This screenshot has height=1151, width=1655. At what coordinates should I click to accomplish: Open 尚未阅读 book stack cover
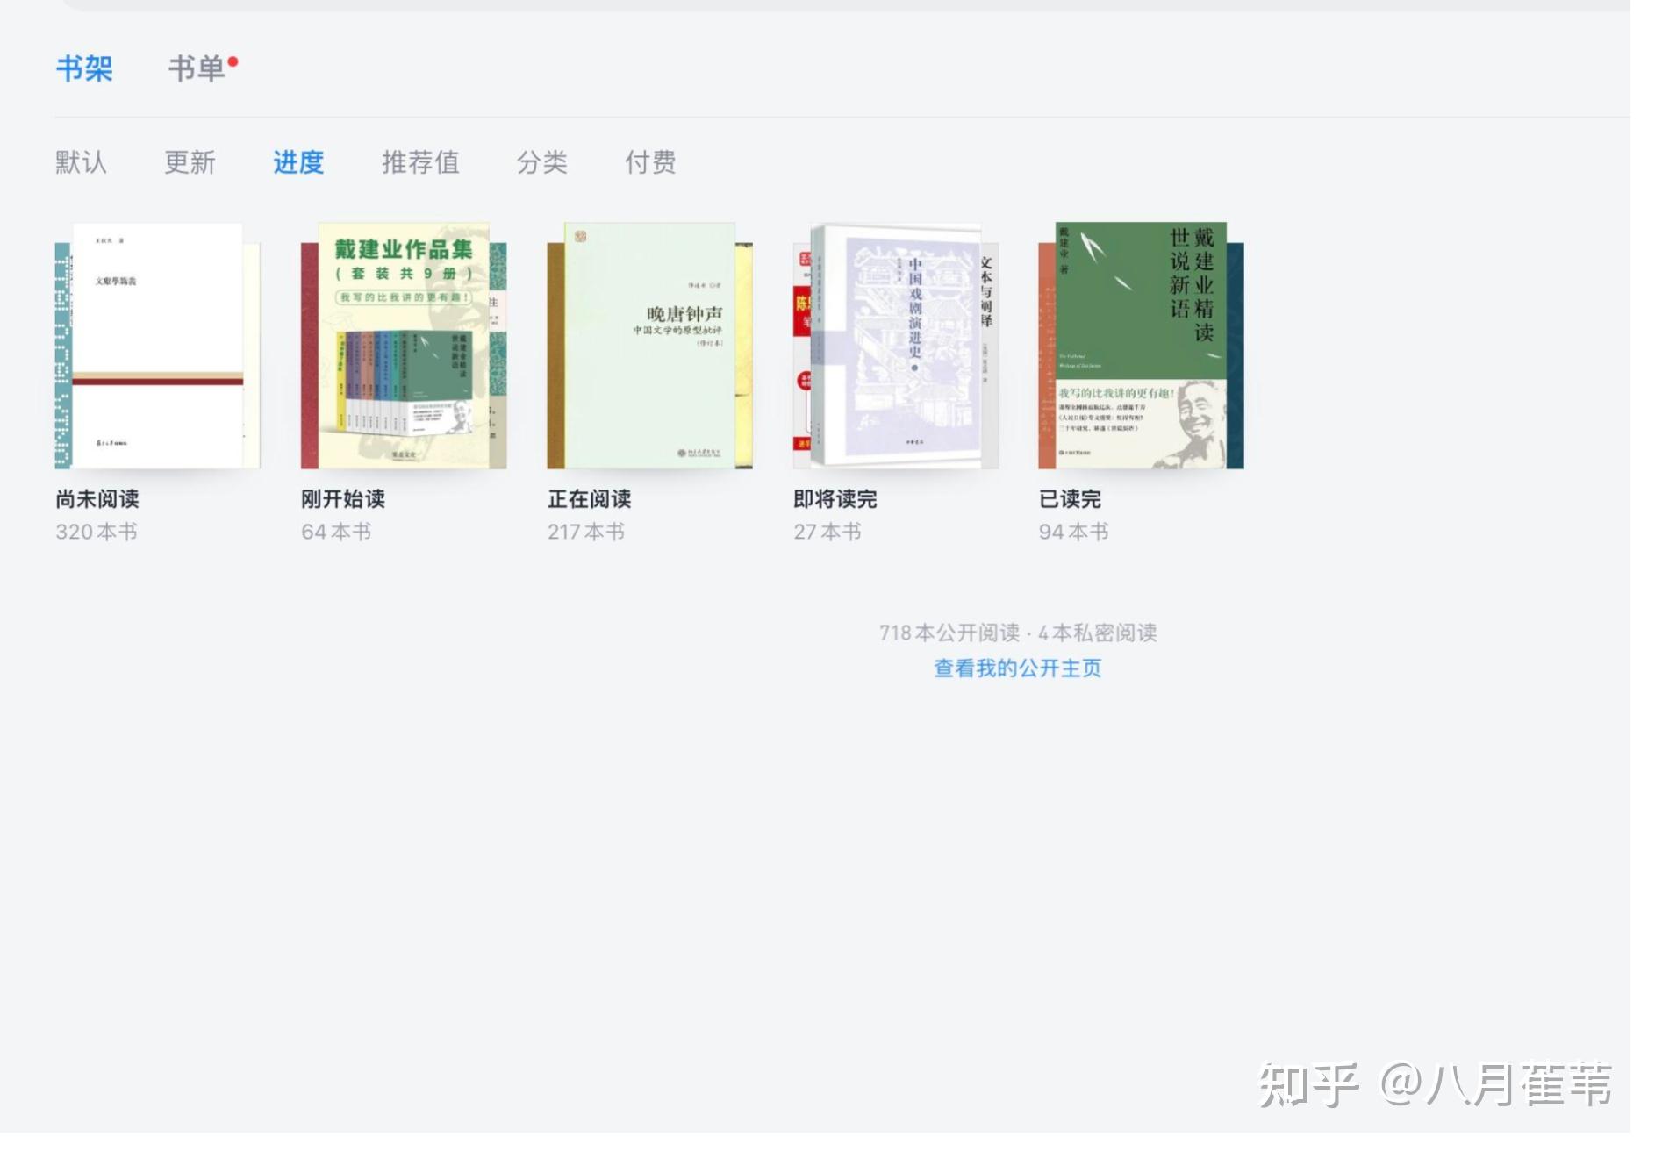(157, 346)
